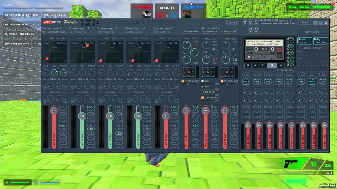337x189 pixels.
Task: Toggle recorder Input source button
Action: pyautogui.click(x=279, y=49)
